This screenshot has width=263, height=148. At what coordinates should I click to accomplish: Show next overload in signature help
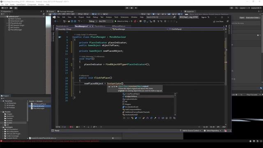click(117, 87)
